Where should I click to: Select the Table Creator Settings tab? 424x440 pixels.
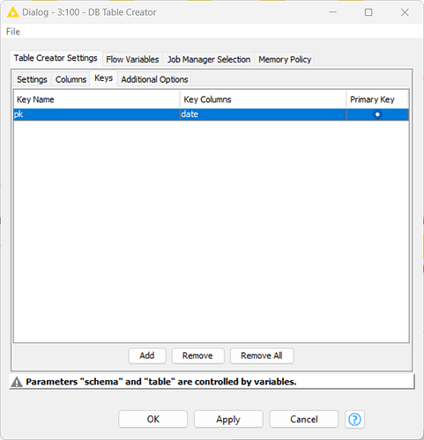pos(56,58)
